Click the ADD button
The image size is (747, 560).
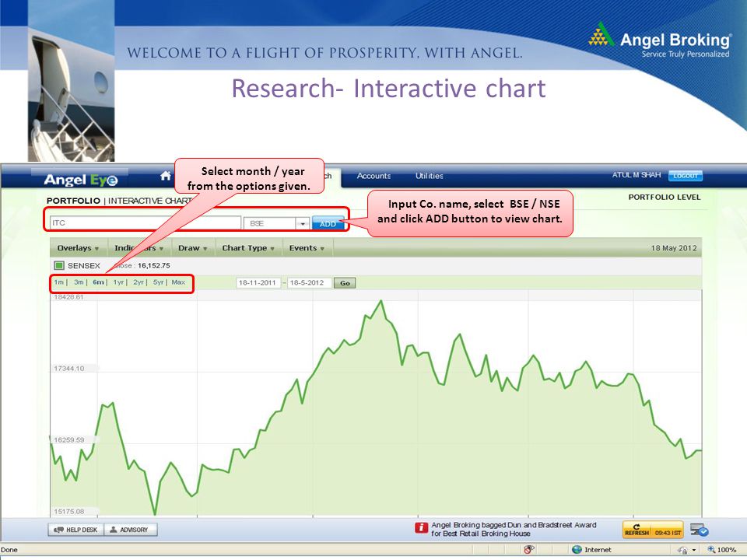pos(328,223)
